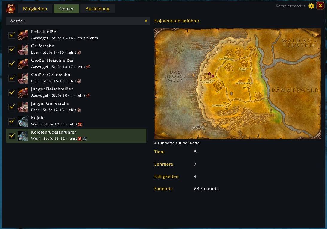Image resolution: width=327 pixels, height=229 pixels.
Task: Click the addon logo beside the Fähigkeiten tab
Action: (x=10, y=9)
